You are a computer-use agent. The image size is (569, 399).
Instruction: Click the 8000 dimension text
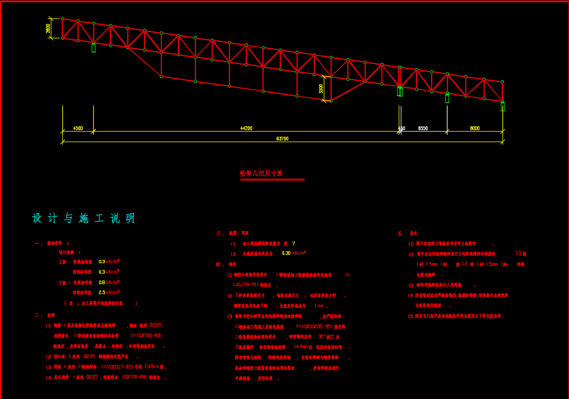click(475, 128)
